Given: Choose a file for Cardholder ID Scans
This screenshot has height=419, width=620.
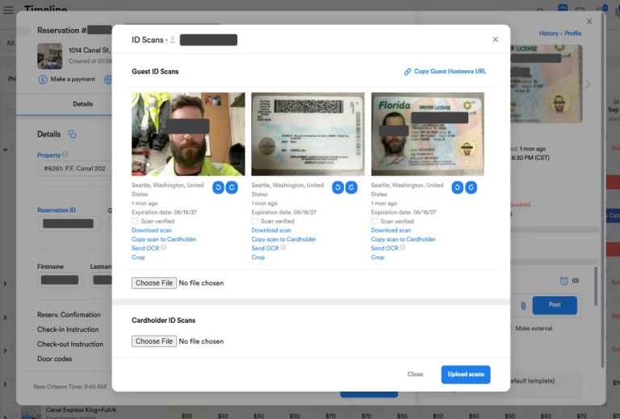Looking at the screenshot, I should click(x=154, y=341).
